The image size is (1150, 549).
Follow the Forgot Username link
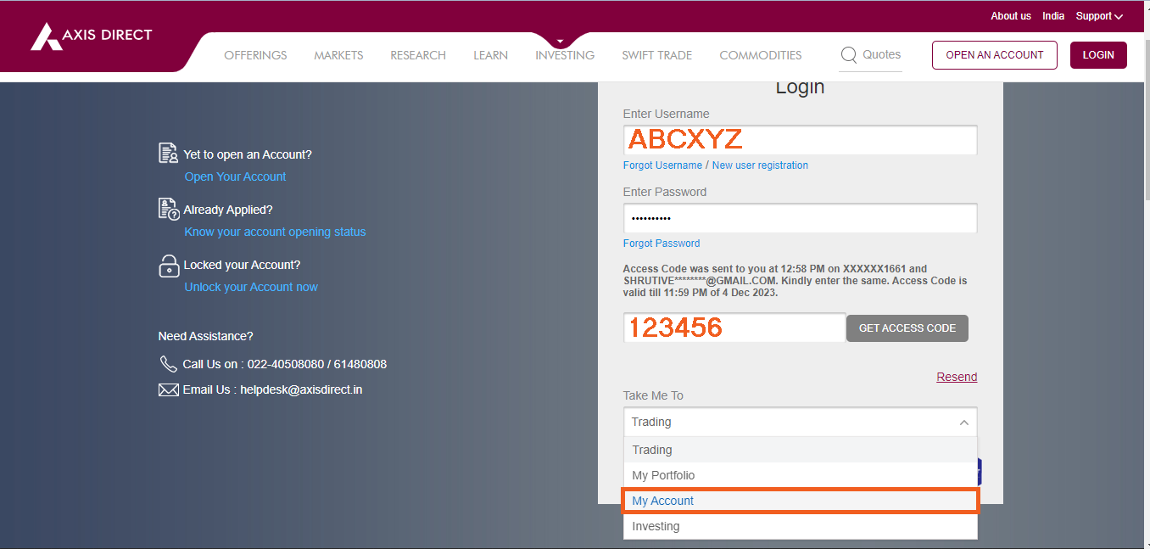click(662, 165)
